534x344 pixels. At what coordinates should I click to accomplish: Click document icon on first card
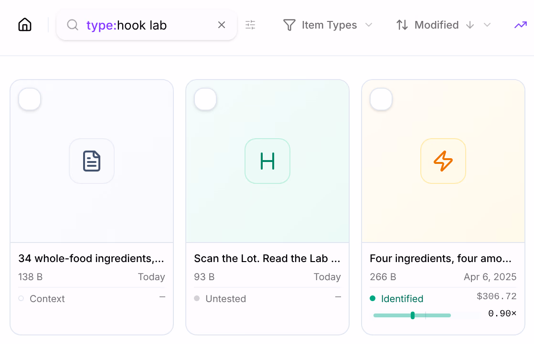(92, 161)
